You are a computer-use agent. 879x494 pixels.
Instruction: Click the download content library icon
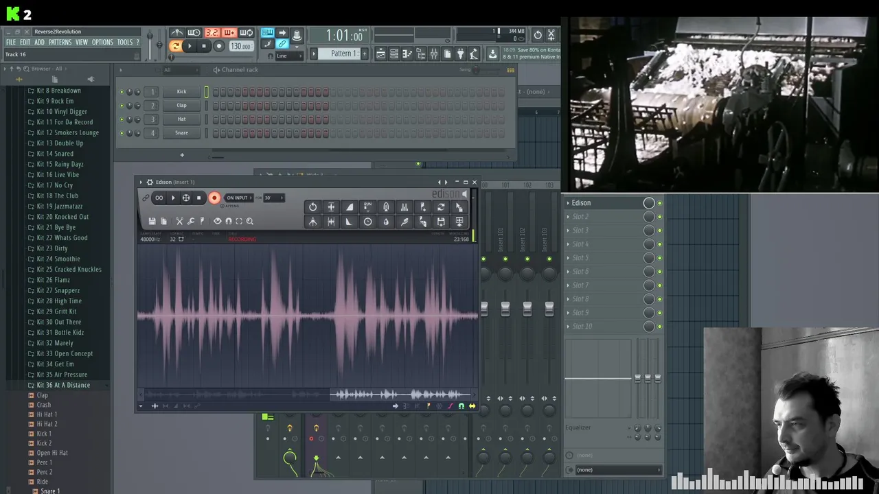click(x=492, y=54)
